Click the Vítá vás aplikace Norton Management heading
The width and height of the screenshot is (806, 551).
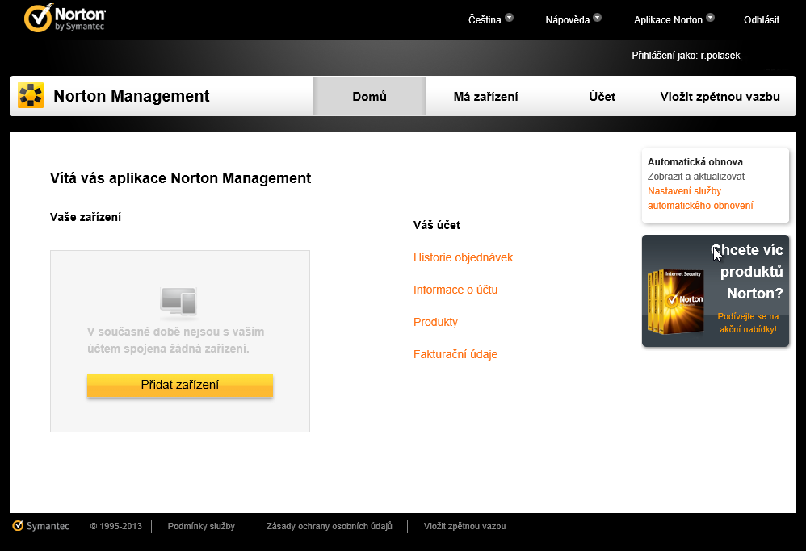click(180, 178)
